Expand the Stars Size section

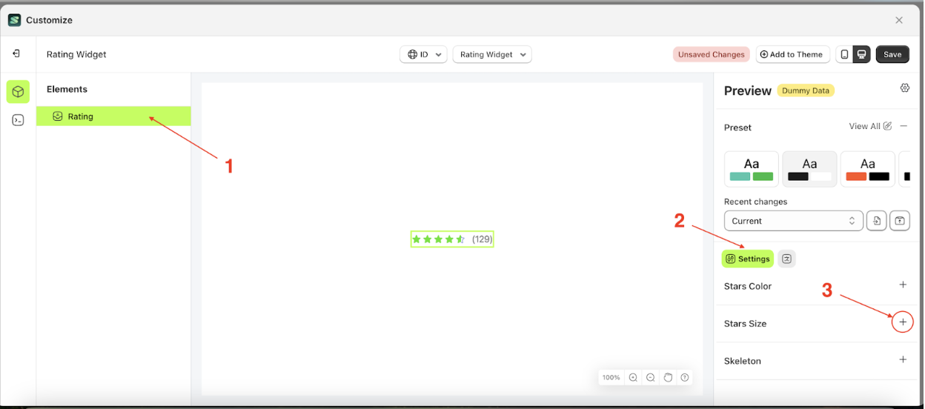903,322
